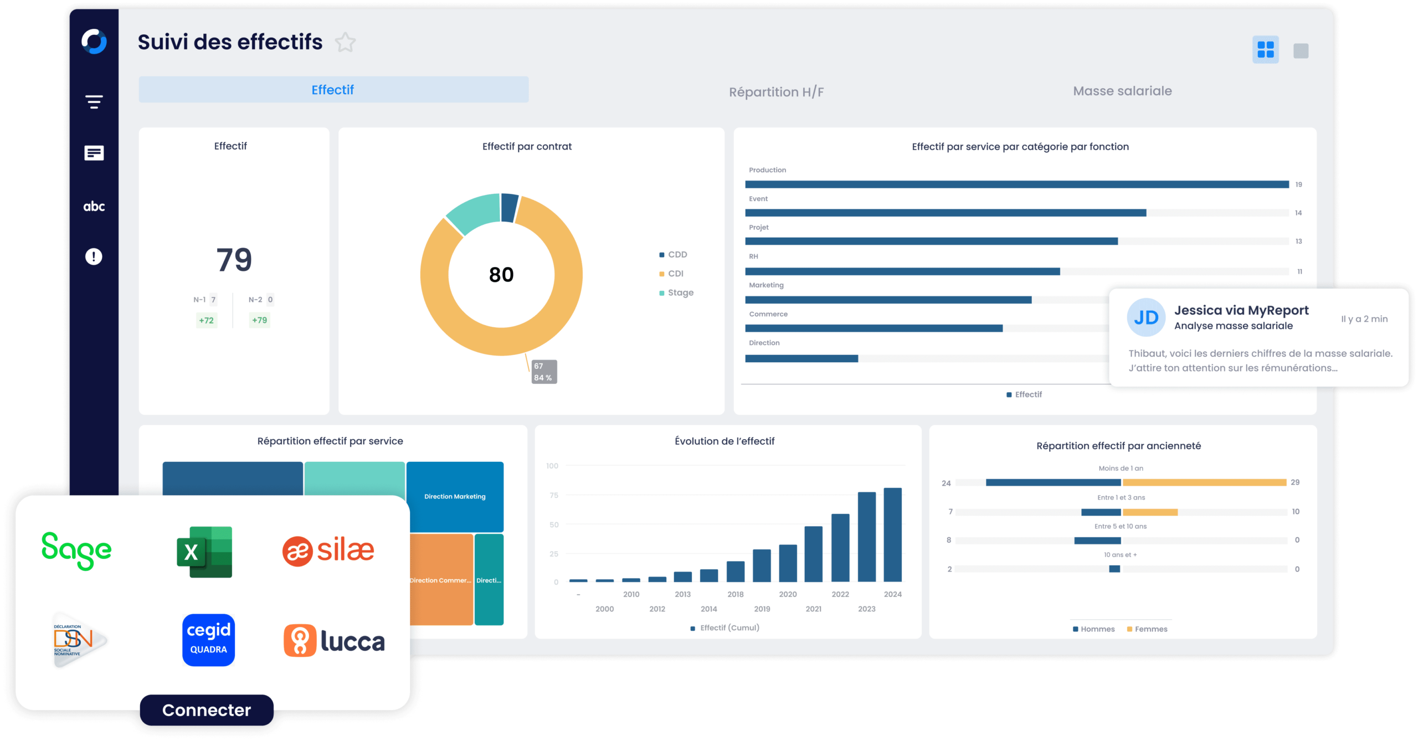Choose the Lucca connector logo
The image size is (1418, 741).
[x=334, y=641]
